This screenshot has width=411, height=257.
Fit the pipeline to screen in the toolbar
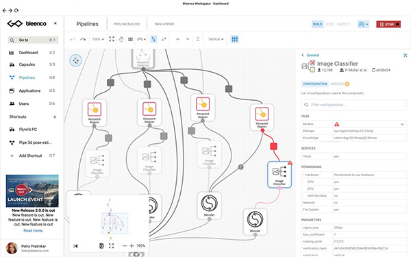click(112, 39)
